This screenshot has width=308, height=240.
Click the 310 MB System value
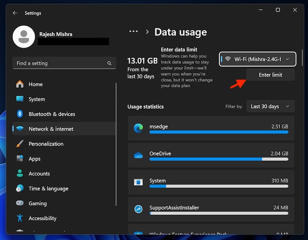tap(280, 180)
